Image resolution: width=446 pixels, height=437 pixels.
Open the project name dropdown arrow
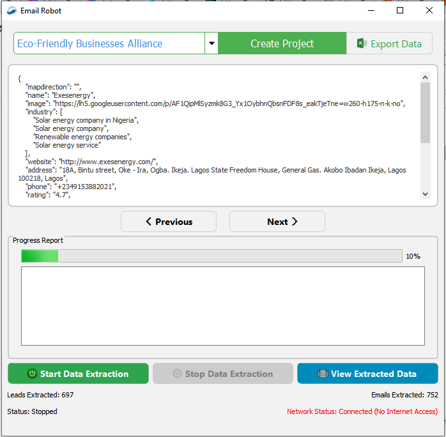[x=211, y=43]
